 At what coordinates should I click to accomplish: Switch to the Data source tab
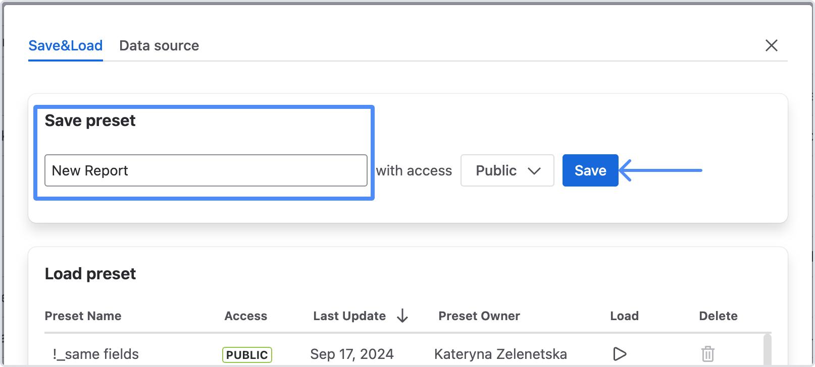[x=159, y=46]
